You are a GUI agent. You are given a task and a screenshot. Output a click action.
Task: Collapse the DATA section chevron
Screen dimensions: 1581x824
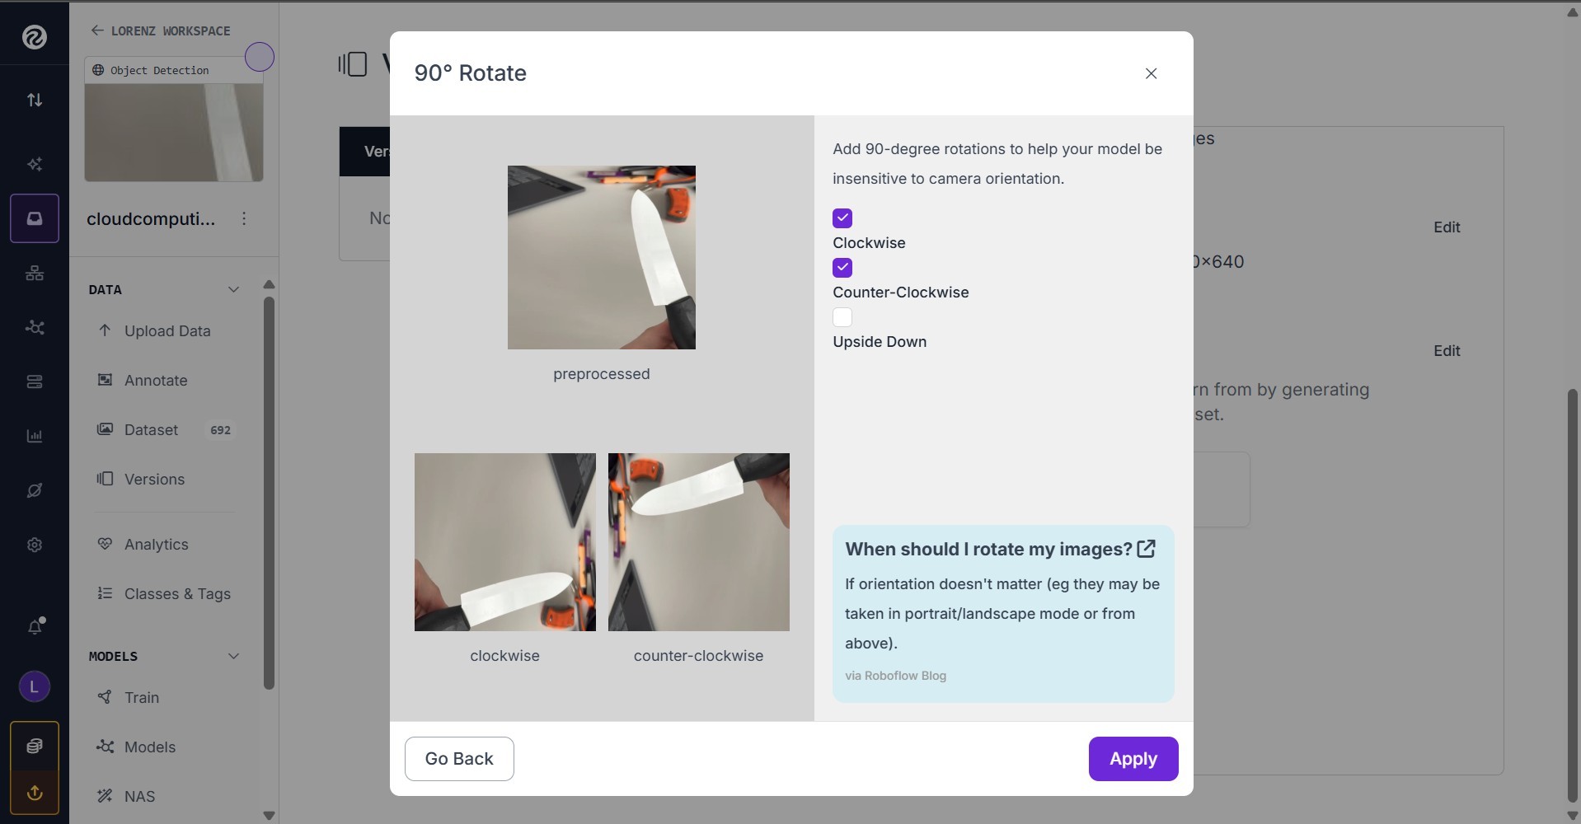[233, 289]
